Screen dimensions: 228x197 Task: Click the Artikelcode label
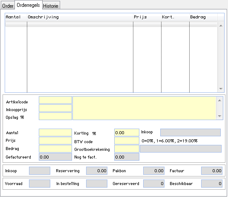17,102
